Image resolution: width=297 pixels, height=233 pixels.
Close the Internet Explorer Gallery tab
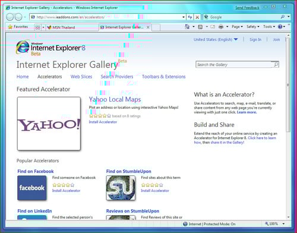click(148, 27)
